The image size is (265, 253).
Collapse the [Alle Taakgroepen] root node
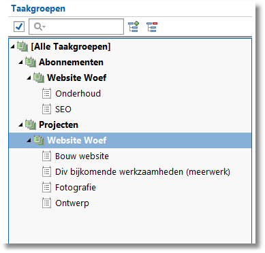[13, 47]
